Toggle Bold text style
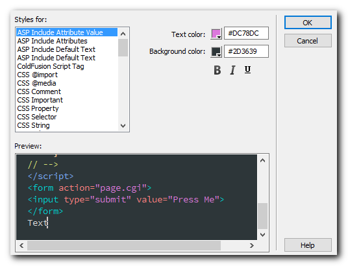 coord(217,70)
